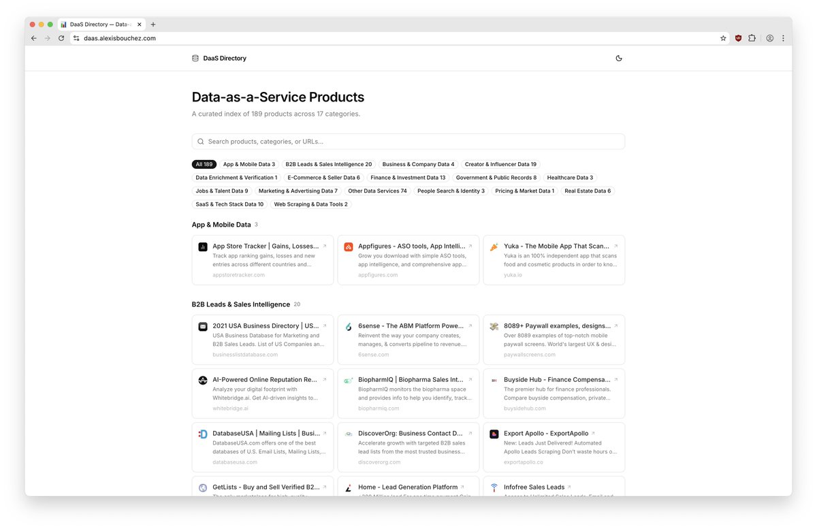Open the DaaS Directory home link
This screenshot has height=529, width=817.
[x=219, y=59]
